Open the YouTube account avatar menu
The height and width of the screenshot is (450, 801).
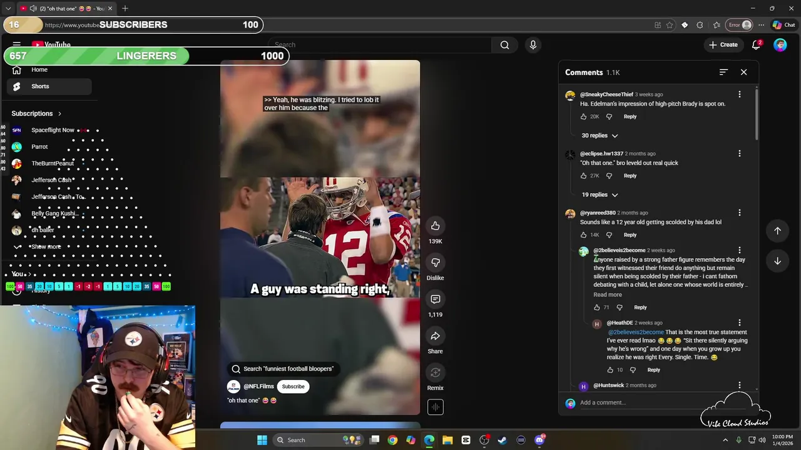[780, 45]
